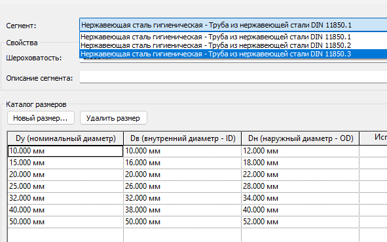The width and height of the screenshot is (387, 242).
Task: Select inner diameter cell 26.000 мм
Action: (x=183, y=186)
